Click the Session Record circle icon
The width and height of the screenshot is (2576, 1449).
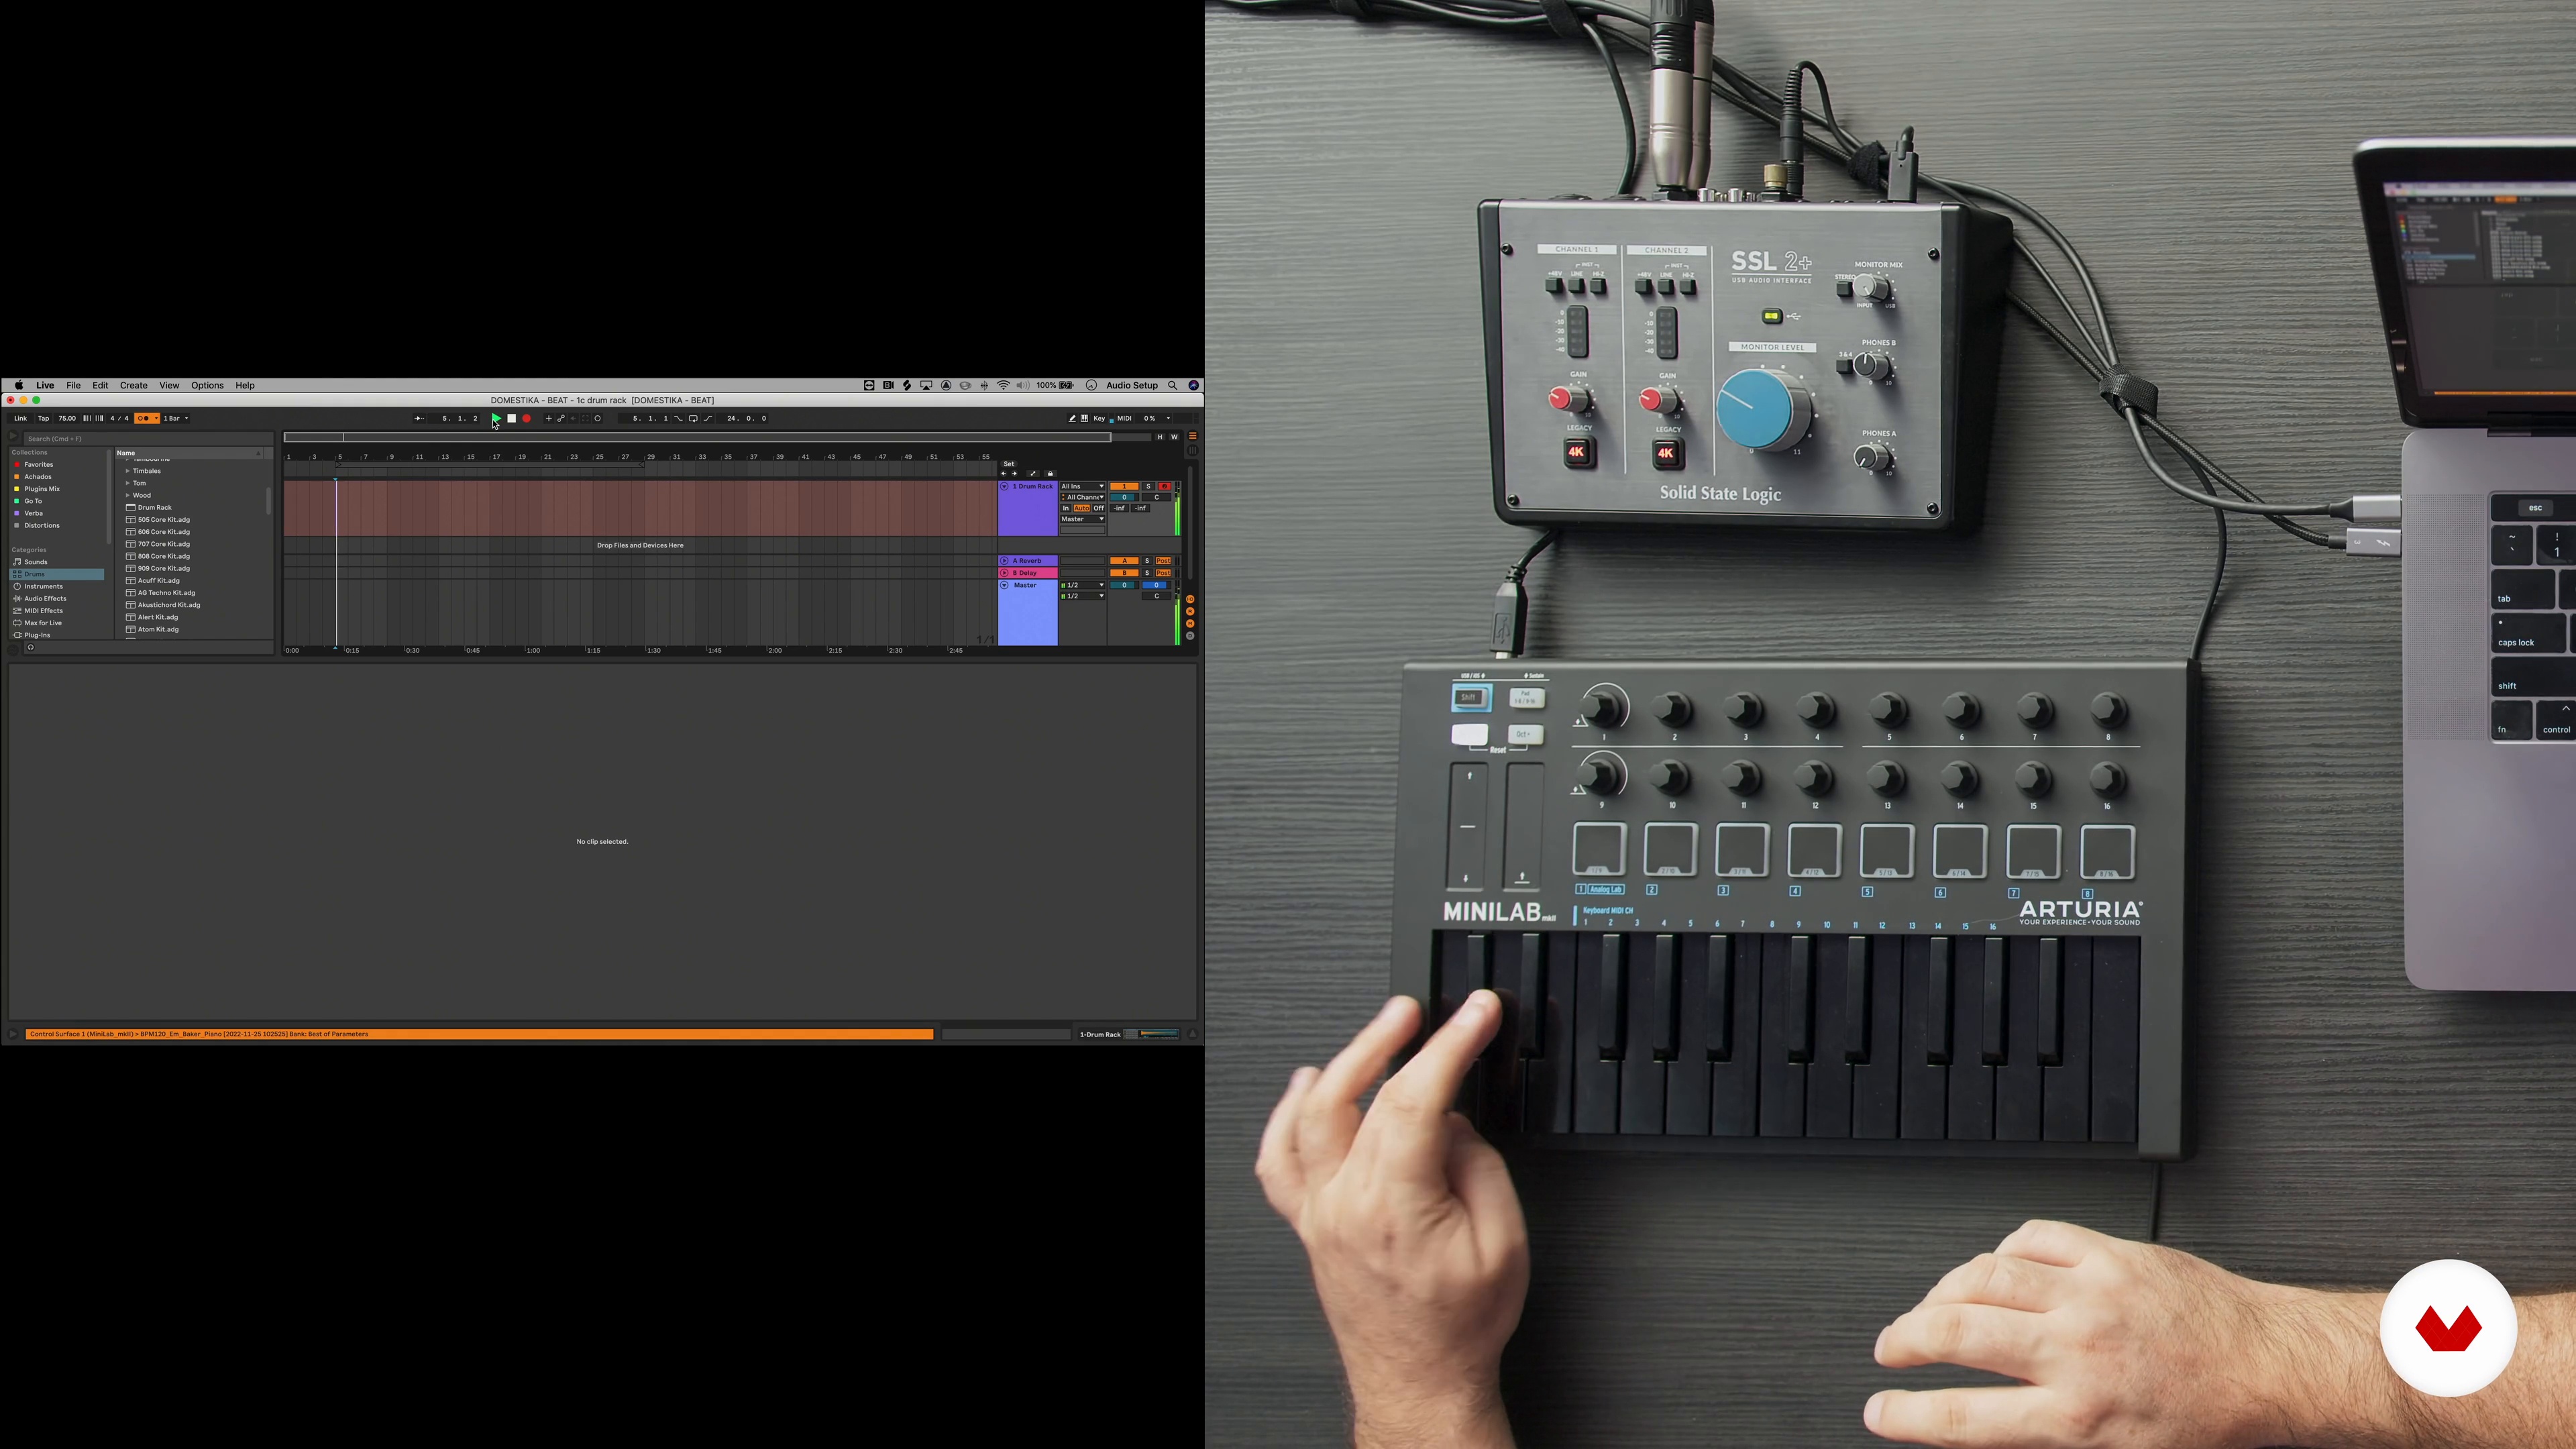pos(598,418)
